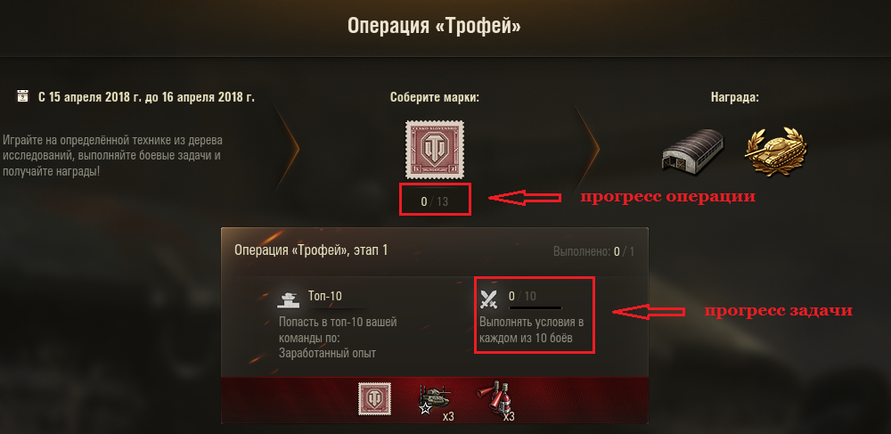
Task: Click the 0 / 10 task progress bar
Action: click(x=535, y=307)
